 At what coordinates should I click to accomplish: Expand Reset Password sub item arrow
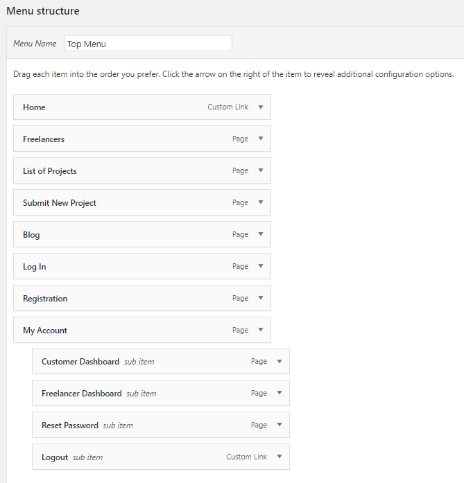(280, 425)
